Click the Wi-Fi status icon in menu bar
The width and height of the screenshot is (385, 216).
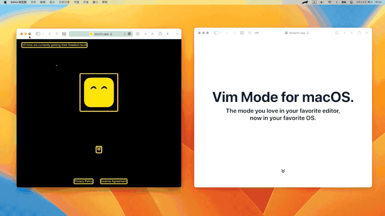329,2
